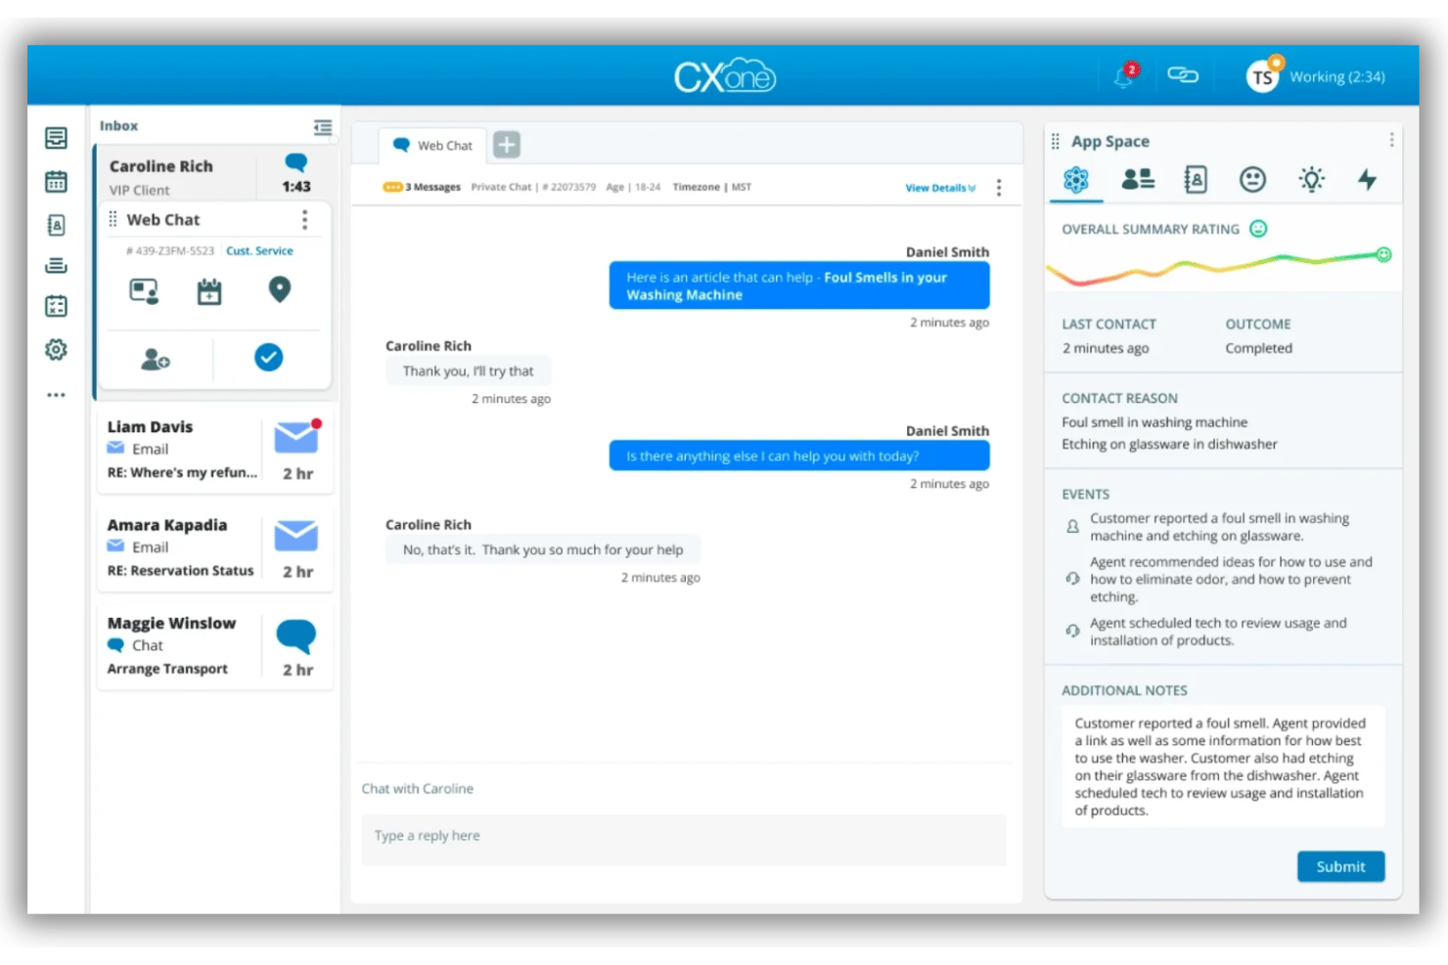1448x965 pixels.
Task: Select the address book tab in App Space
Action: coord(1196,179)
